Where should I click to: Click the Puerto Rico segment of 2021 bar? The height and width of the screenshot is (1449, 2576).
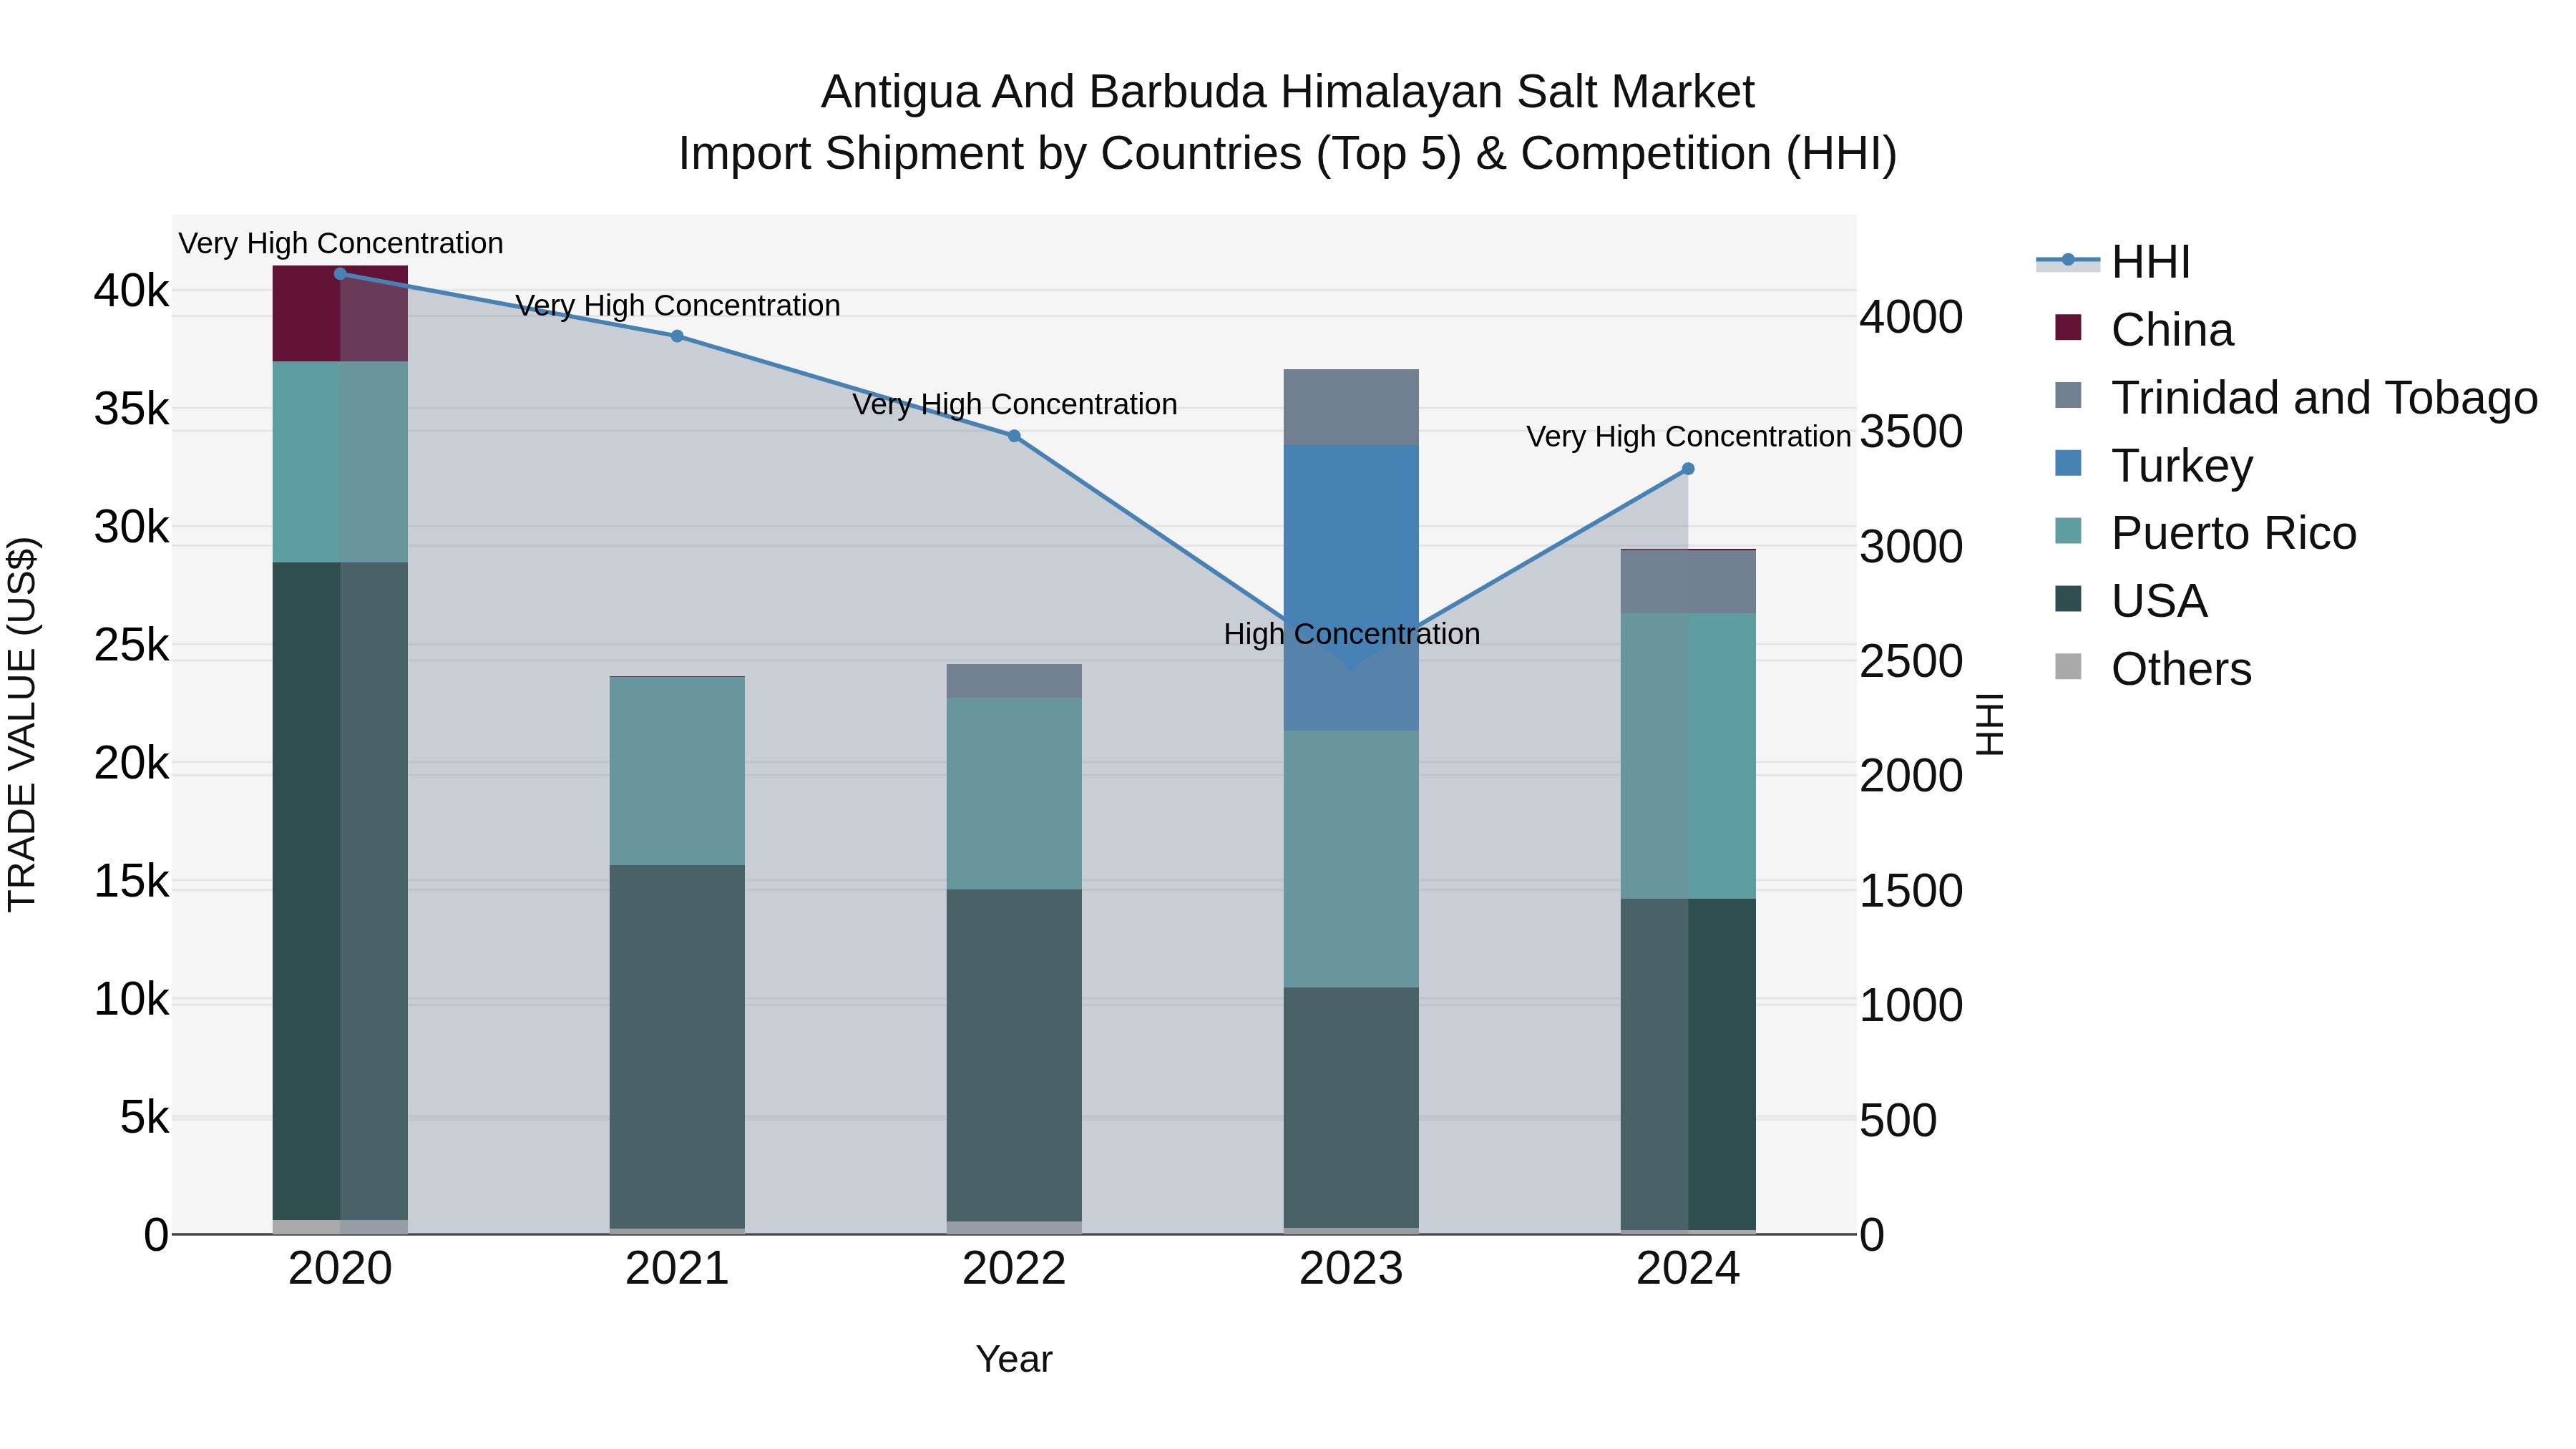(677, 771)
